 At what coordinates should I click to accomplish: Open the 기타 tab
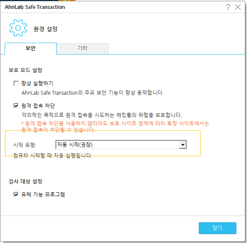[82, 49]
